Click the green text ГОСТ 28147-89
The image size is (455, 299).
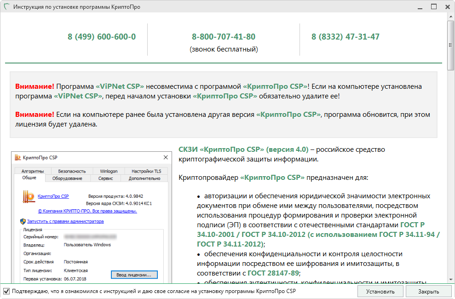tap(273, 273)
